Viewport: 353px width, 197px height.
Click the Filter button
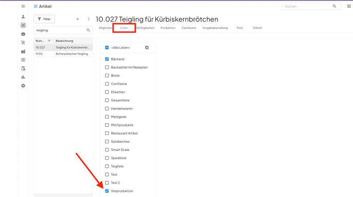click(44, 19)
